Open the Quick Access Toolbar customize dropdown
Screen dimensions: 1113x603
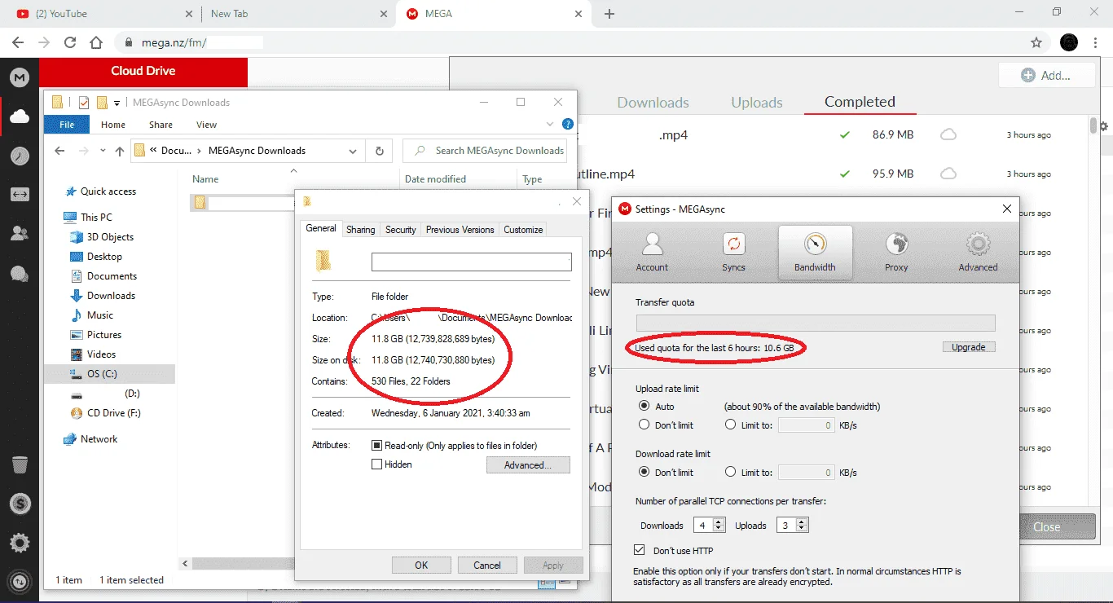point(117,103)
